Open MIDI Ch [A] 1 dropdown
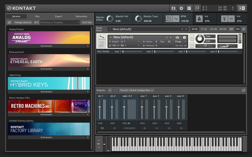This screenshot has width=252, height=157. (x=124, y=46)
